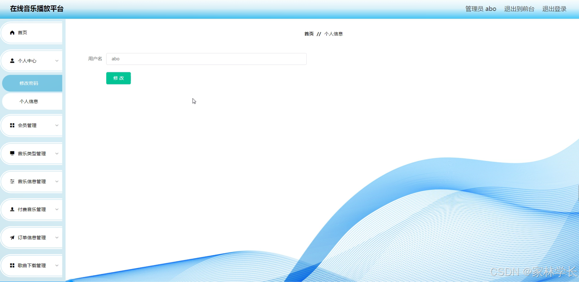This screenshot has height=282, width=579.
Task: Click the paper plane icon beside 订单信息管理
Action: [12, 238]
